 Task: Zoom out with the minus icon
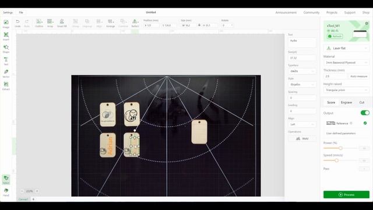pyautogui.click(x=22, y=191)
